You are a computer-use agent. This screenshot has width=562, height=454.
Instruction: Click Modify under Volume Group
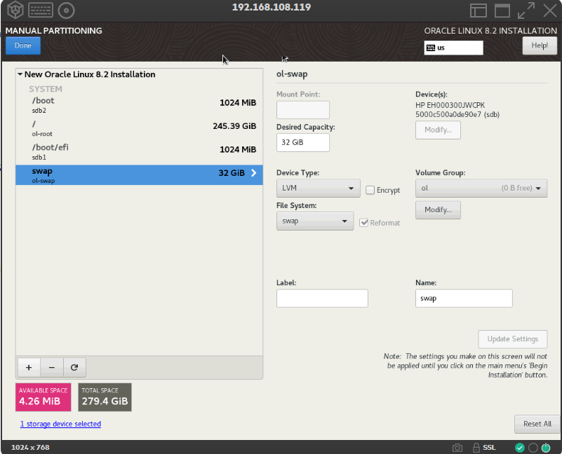pyautogui.click(x=438, y=209)
